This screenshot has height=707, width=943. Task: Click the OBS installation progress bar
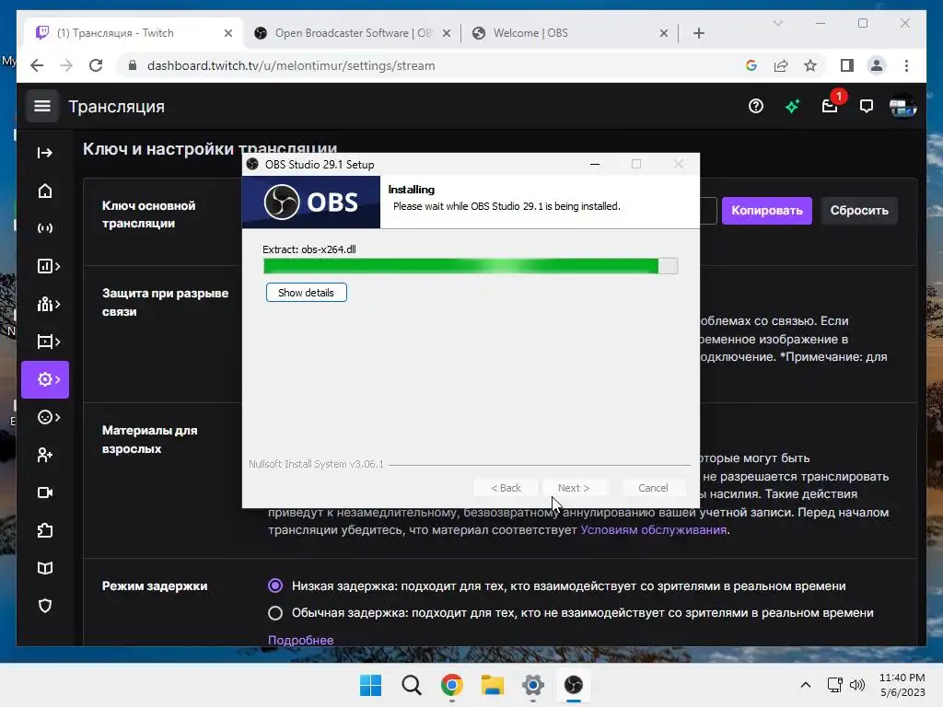471,266
